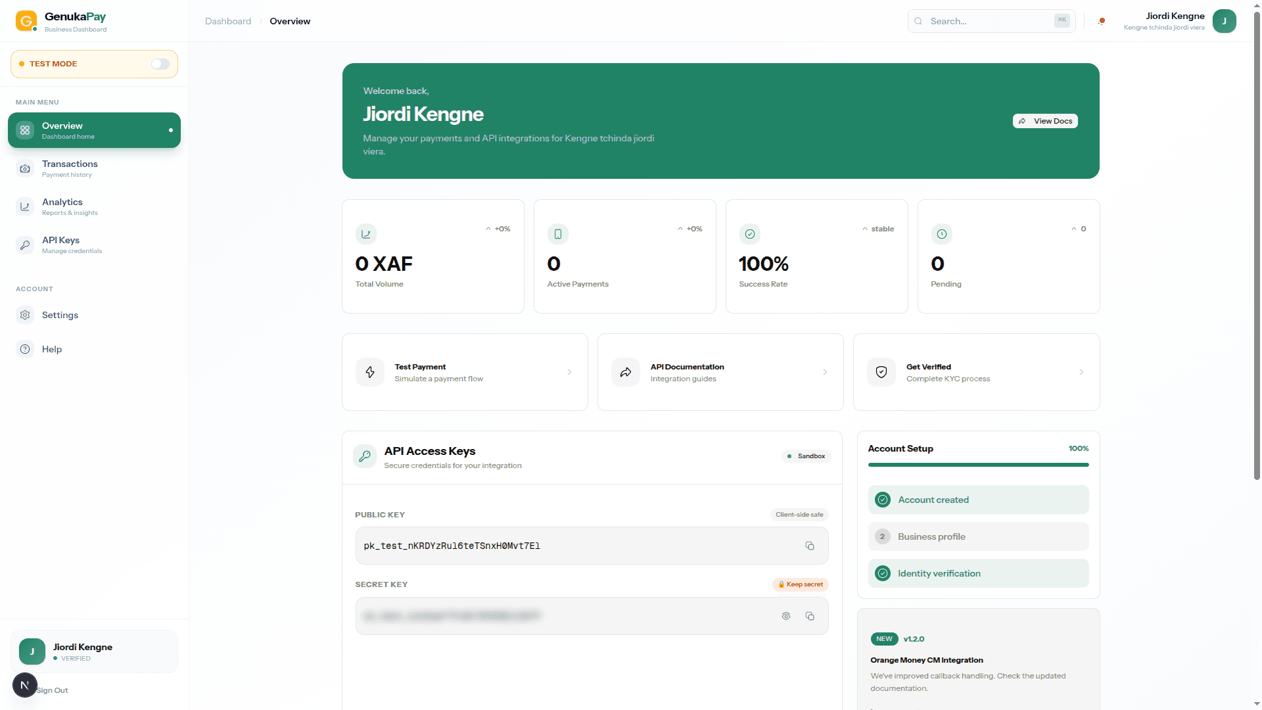1262x710 pixels.
Task: Open Test Payment card chevron
Action: [569, 372]
